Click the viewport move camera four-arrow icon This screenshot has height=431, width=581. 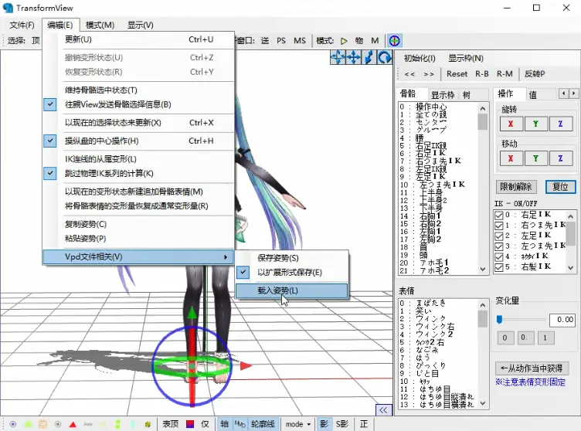coord(354,57)
